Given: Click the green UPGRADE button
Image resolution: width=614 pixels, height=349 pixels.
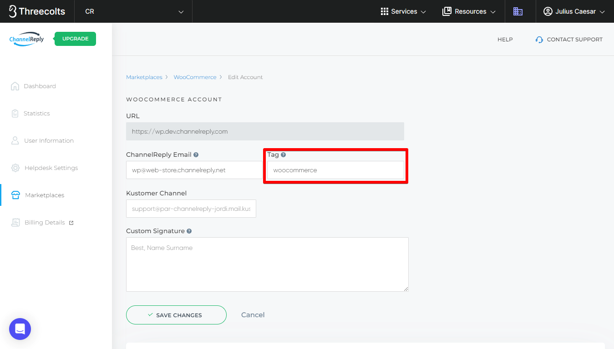Looking at the screenshot, I should [x=75, y=39].
